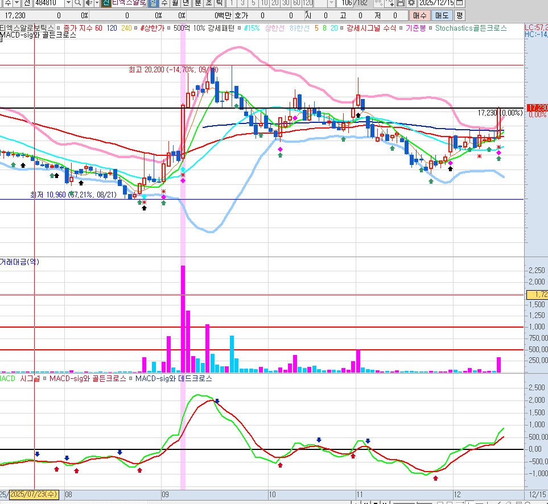Click the stock name field 티엑스알로
The image size is (548, 504).
pos(129,3)
